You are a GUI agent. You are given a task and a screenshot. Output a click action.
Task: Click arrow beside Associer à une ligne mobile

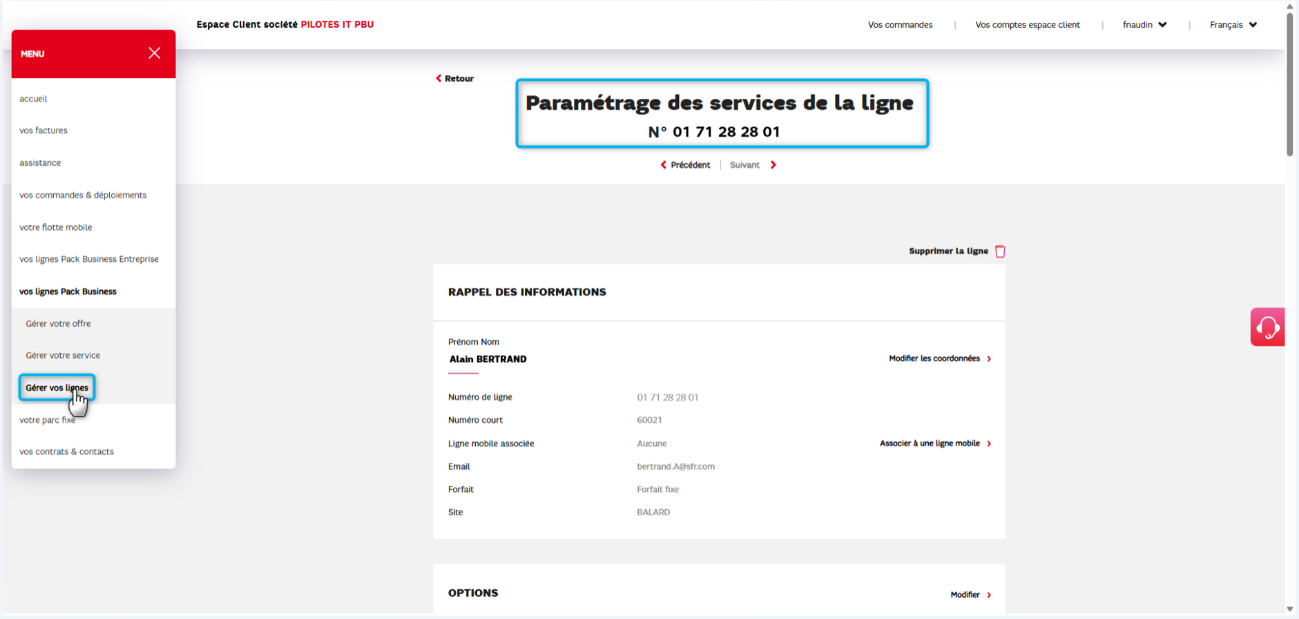pos(989,444)
